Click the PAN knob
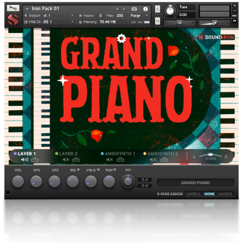Screen dimensions: 243x243 coord(109,181)
